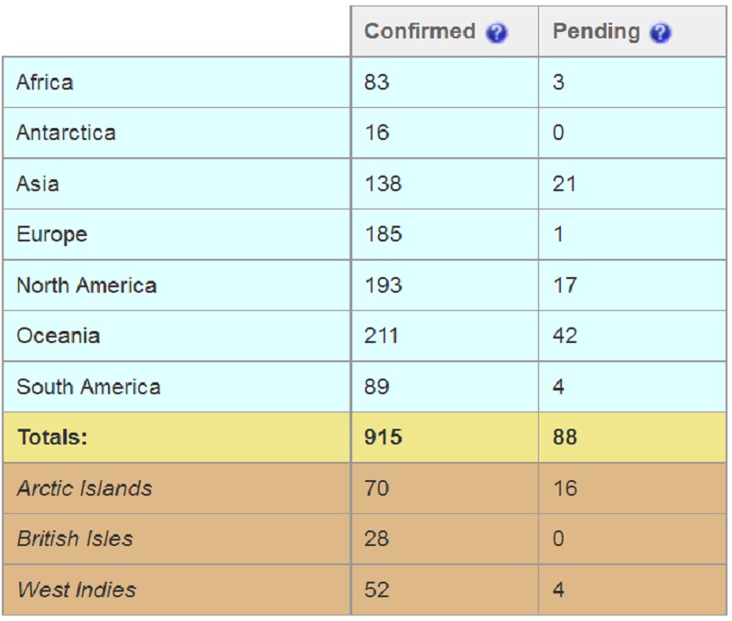Click Oceania pending count 42
732x621 pixels.
point(565,336)
